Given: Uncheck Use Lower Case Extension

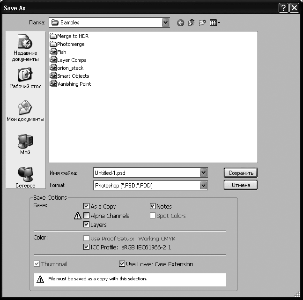Looking at the screenshot, I should 122,264.
